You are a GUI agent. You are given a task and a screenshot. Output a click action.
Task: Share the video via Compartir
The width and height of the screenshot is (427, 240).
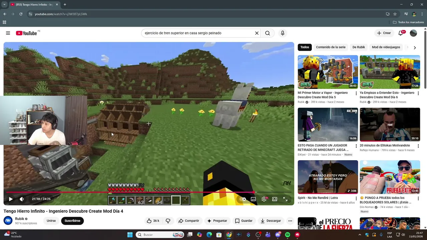188,221
